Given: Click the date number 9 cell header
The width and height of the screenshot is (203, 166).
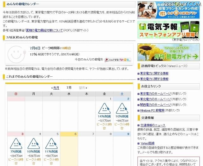Looking at the screenshot, I should pos(122,134).
